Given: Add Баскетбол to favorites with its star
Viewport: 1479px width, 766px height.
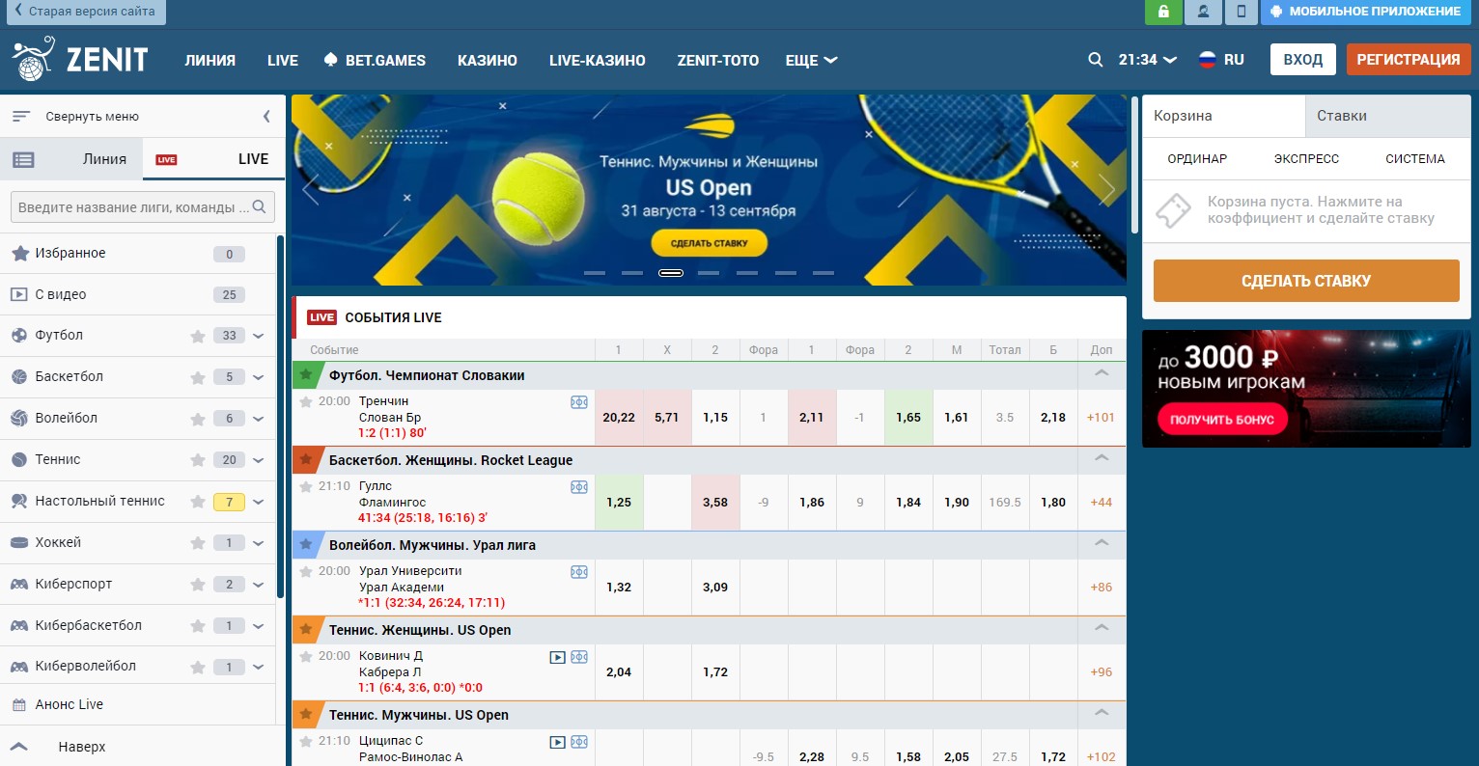Looking at the screenshot, I should pos(198,378).
